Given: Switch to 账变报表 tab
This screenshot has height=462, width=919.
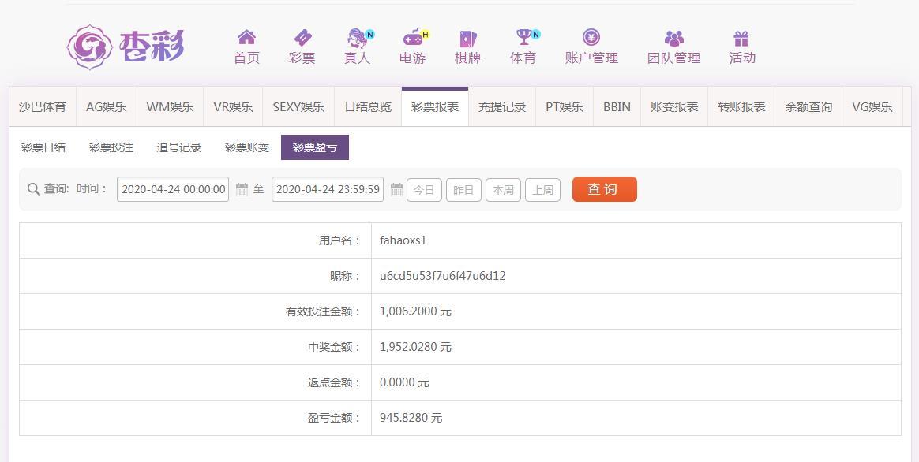Looking at the screenshot, I should coord(674,107).
